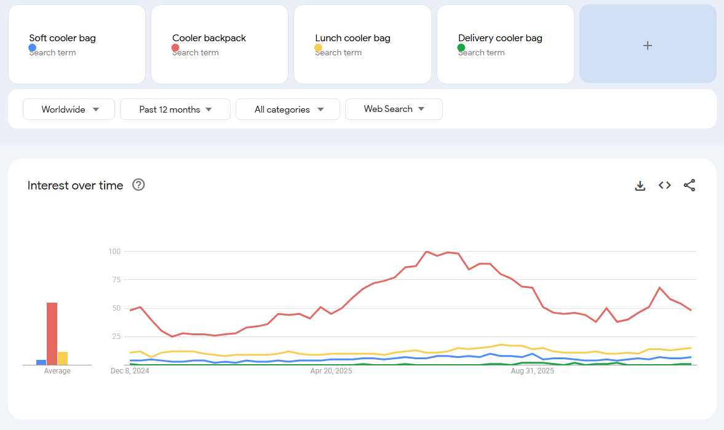Open the help icon beside Interest over time
The width and height of the screenshot is (724, 430).
(x=138, y=185)
